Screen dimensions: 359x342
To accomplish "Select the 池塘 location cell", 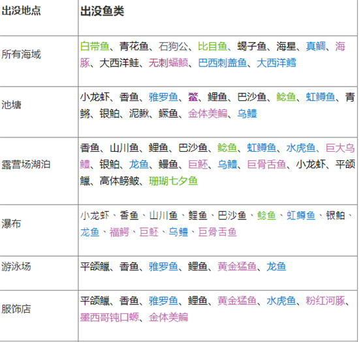I will [x=12, y=105].
